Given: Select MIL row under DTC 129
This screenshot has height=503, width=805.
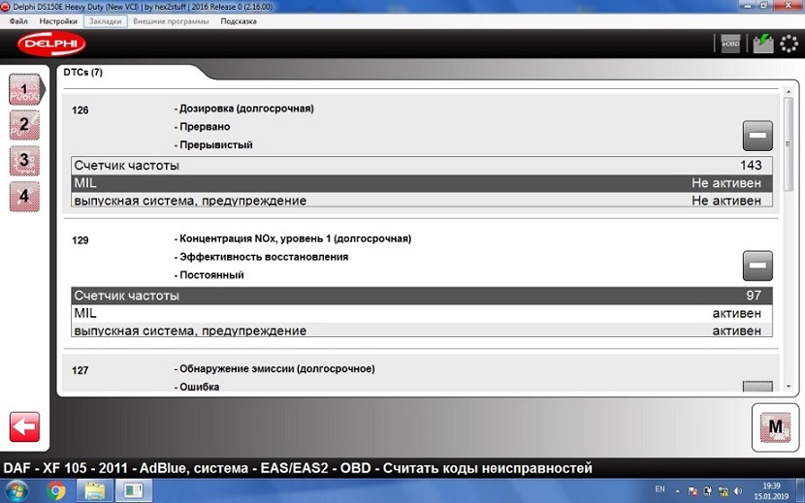Looking at the screenshot, I should click(422, 313).
